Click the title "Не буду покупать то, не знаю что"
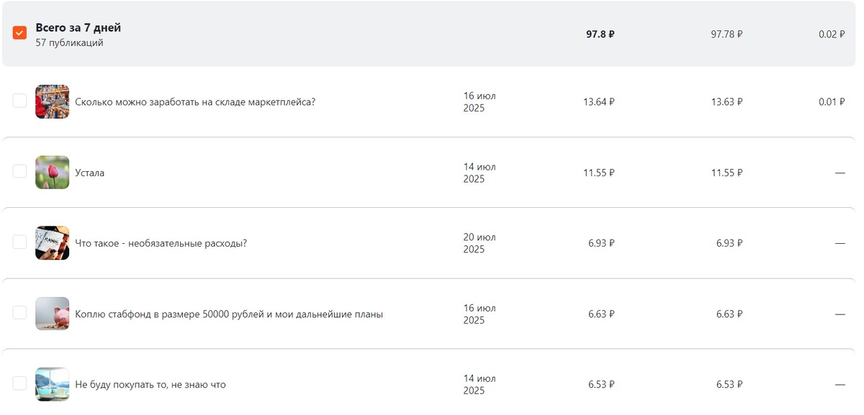The width and height of the screenshot is (864, 415). (x=150, y=385)
